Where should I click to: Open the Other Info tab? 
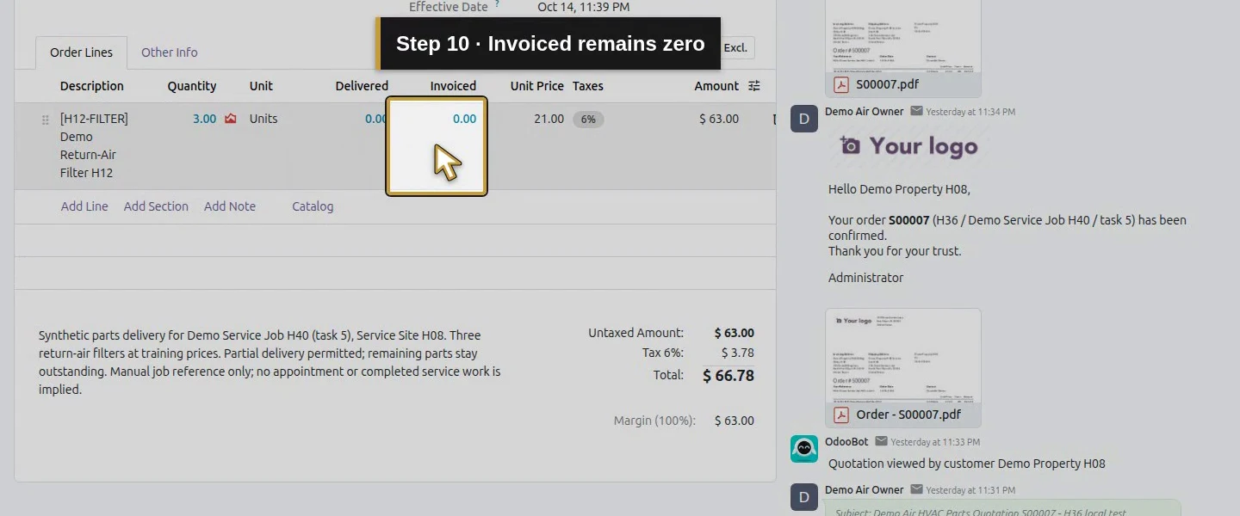pos(170,52)
